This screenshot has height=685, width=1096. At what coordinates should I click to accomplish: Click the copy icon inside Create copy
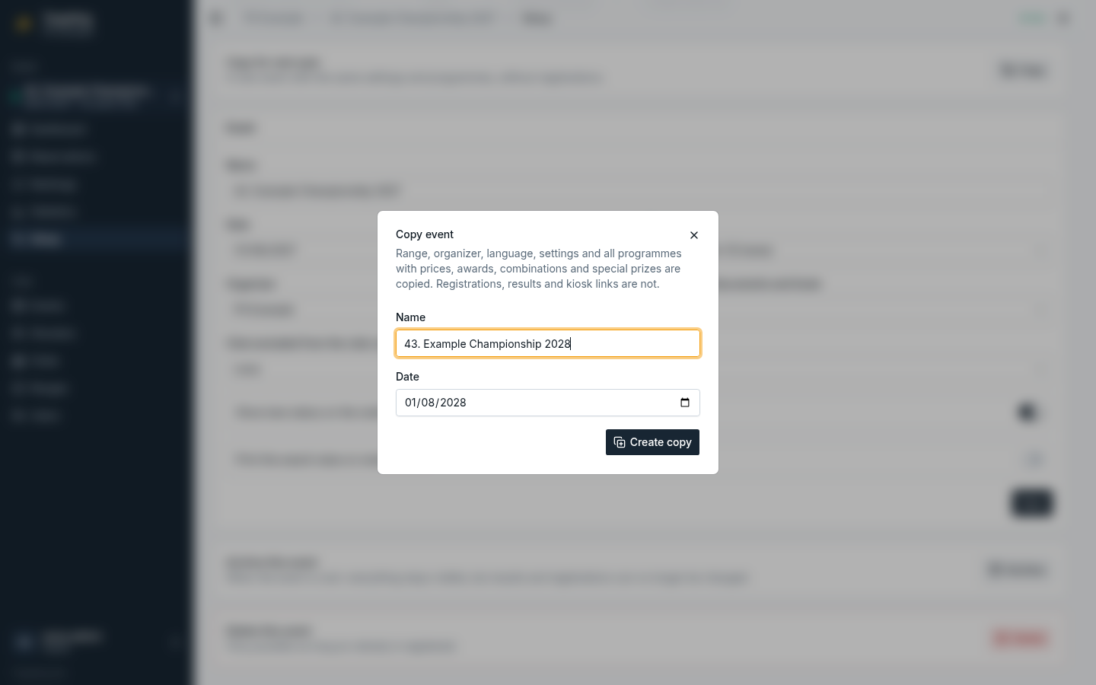[620, 442]
